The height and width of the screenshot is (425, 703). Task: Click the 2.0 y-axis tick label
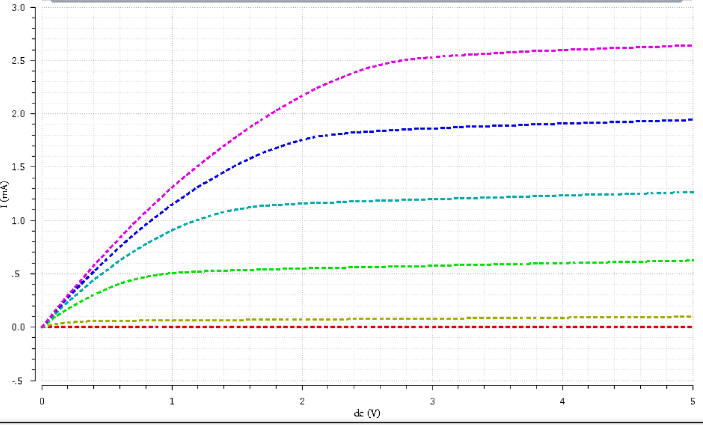tap(18, 114)
